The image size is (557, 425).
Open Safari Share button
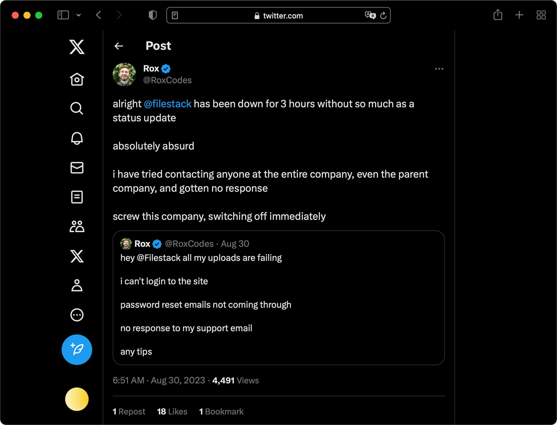(498, 15)
